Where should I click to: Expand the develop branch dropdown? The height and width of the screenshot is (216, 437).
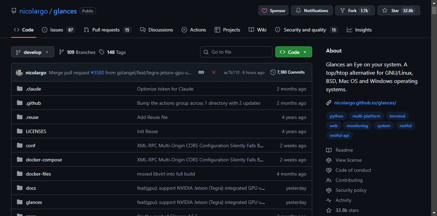point(32,52)
